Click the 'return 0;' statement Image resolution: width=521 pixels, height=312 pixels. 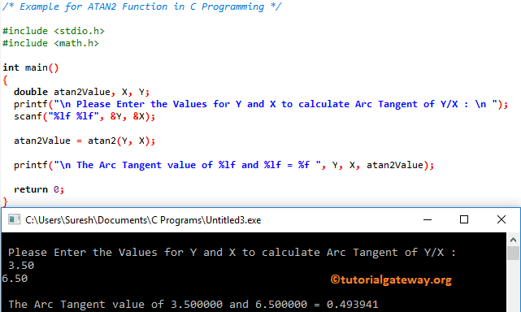38,189
